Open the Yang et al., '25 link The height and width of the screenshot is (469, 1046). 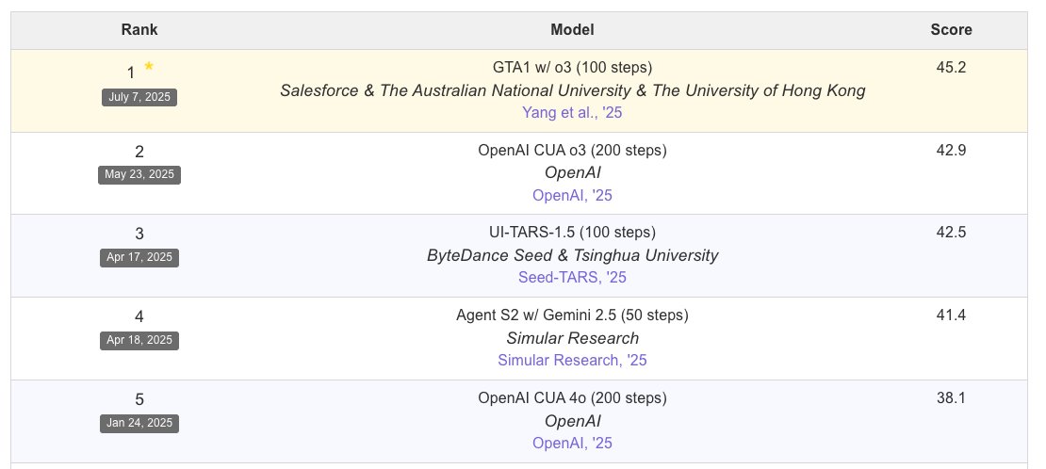[x=572, y=113]
